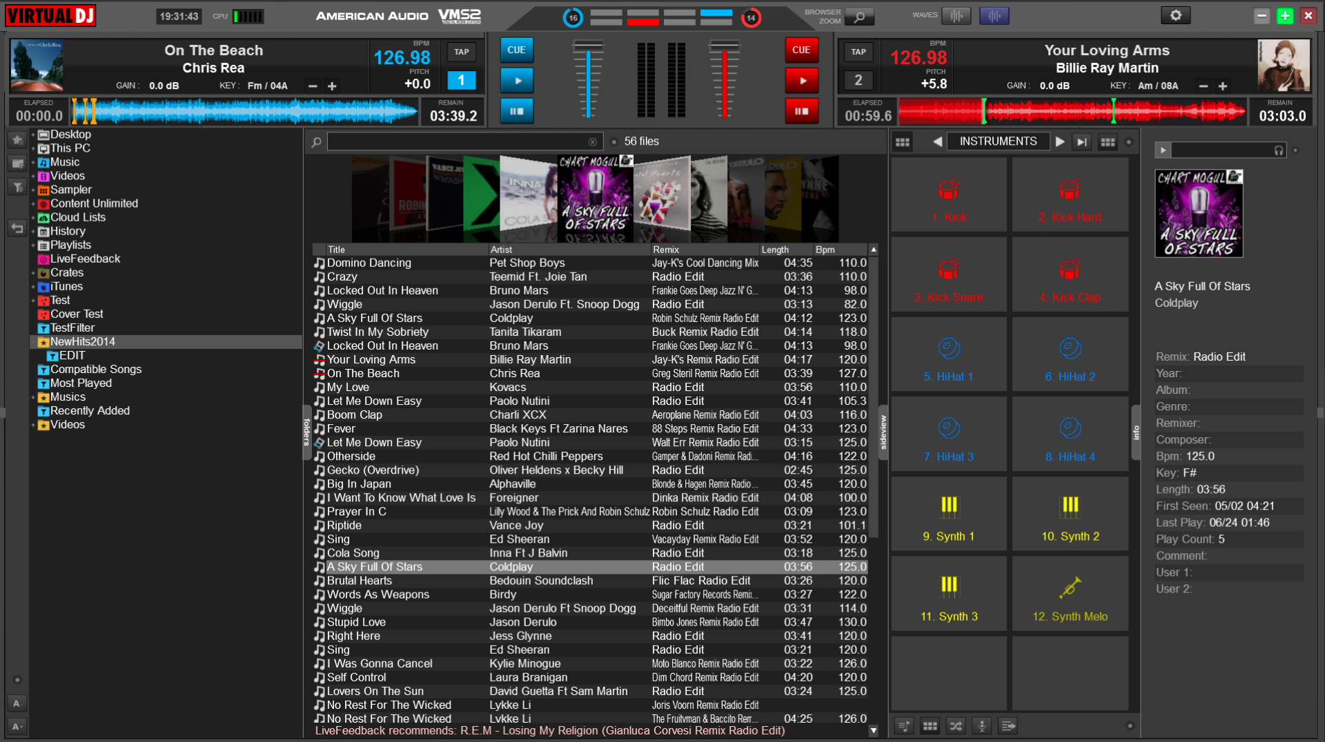
Task: Set cue on the left deck
Action: (x=517, y=50)
